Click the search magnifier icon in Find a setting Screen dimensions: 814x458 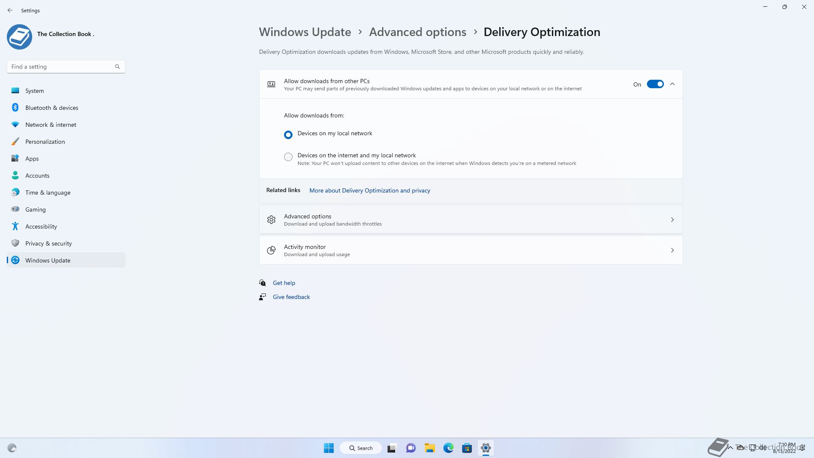pyautogui.click(x=117, y=67)
